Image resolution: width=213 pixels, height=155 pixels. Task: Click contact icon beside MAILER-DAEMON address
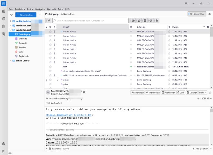point(84,92)
